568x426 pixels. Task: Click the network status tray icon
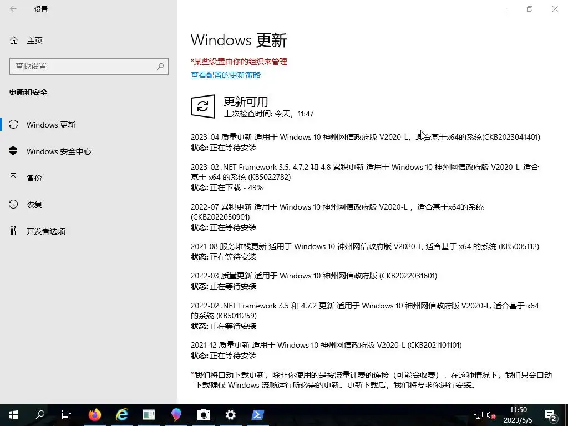pos(478,415)
